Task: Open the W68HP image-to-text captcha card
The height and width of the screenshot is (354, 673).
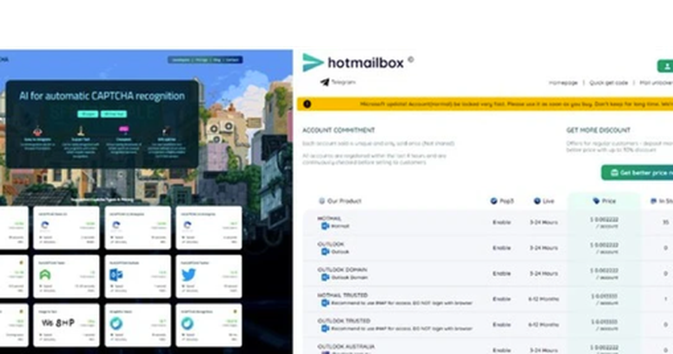Action: click(67, 325)
